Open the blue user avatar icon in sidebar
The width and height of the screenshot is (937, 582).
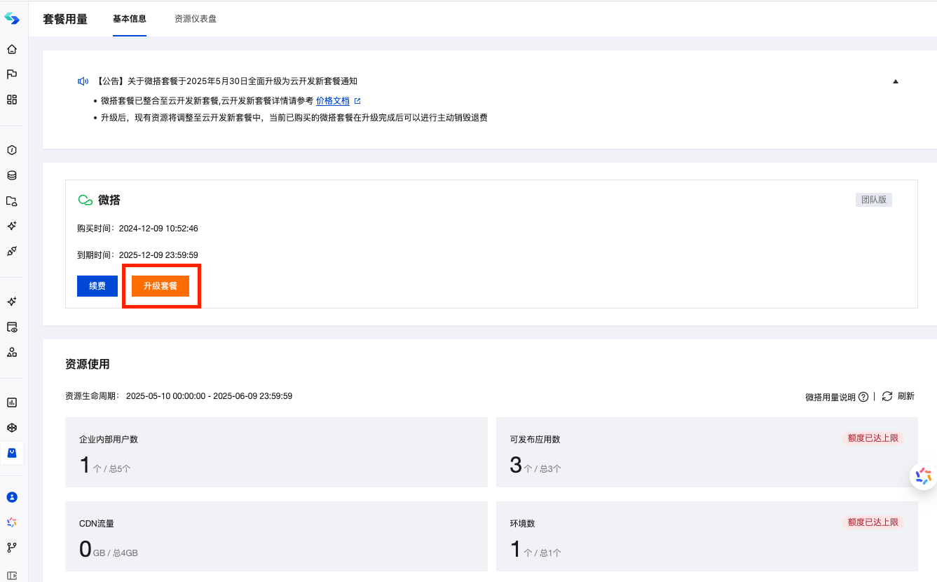12,497
